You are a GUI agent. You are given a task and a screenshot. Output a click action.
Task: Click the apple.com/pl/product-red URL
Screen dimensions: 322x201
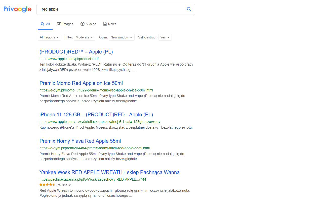(69, 59)
